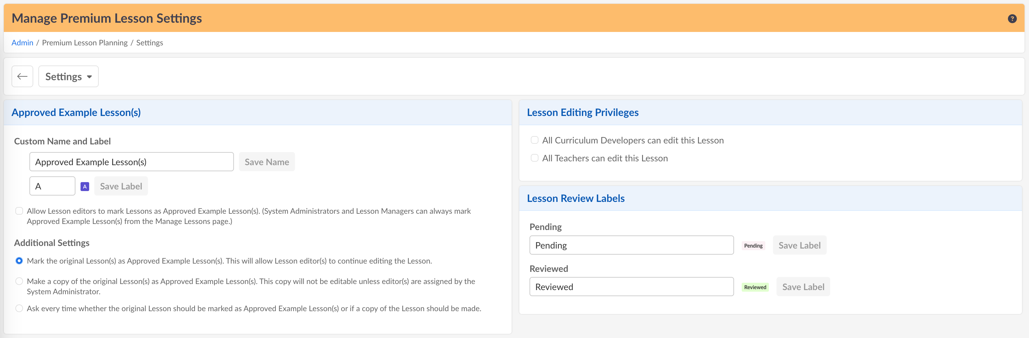Check All Teachers can edit this Lesson
Image resolution: width=1029 pixels, height=338 pixels.
534,158
